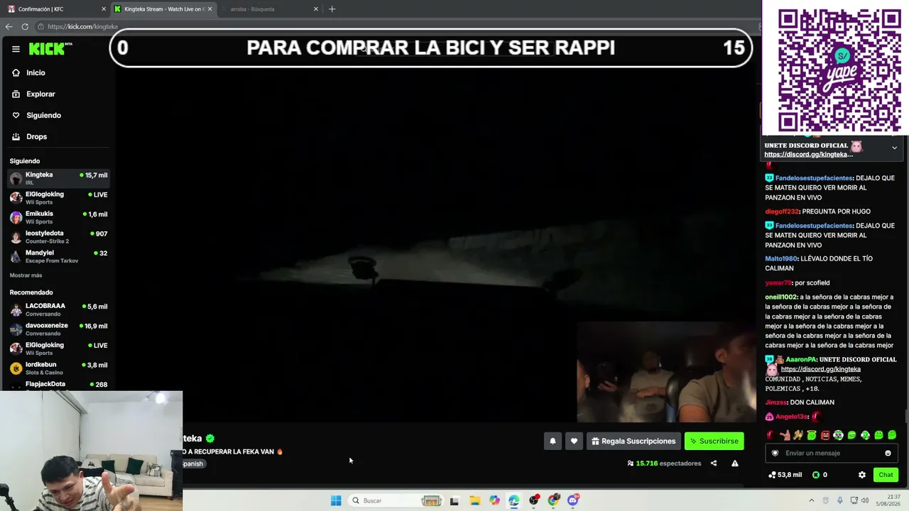Open Mandylel channel from followed list
This screenshot has height=511, width=909.
58,256
